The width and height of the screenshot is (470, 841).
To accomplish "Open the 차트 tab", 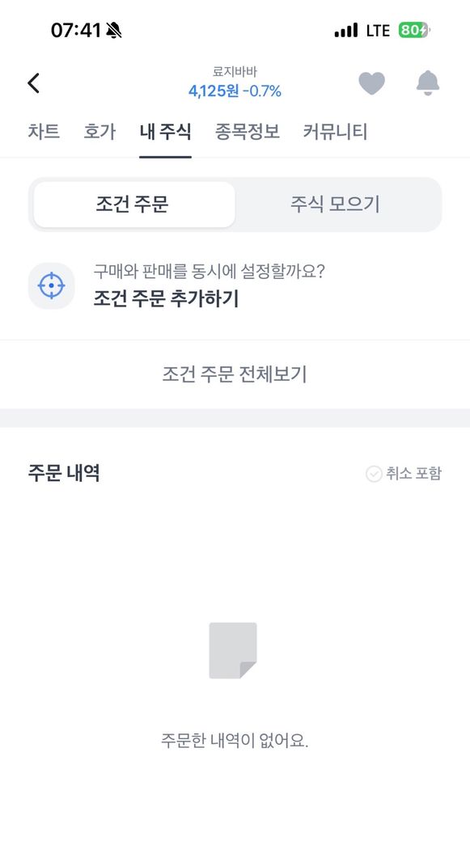I will (x=44, y=131).
